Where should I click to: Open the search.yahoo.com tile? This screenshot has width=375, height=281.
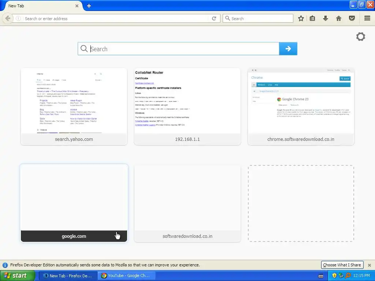[74, 106]
